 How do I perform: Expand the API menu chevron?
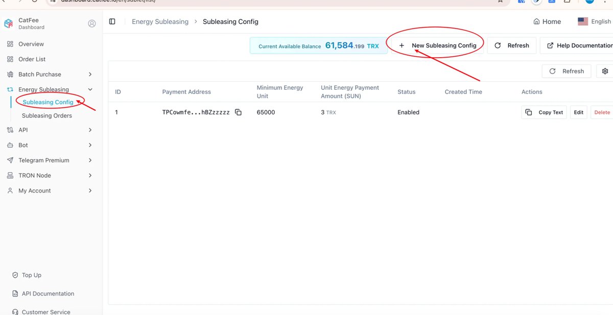pyautogui.click(x=90, y=130)
